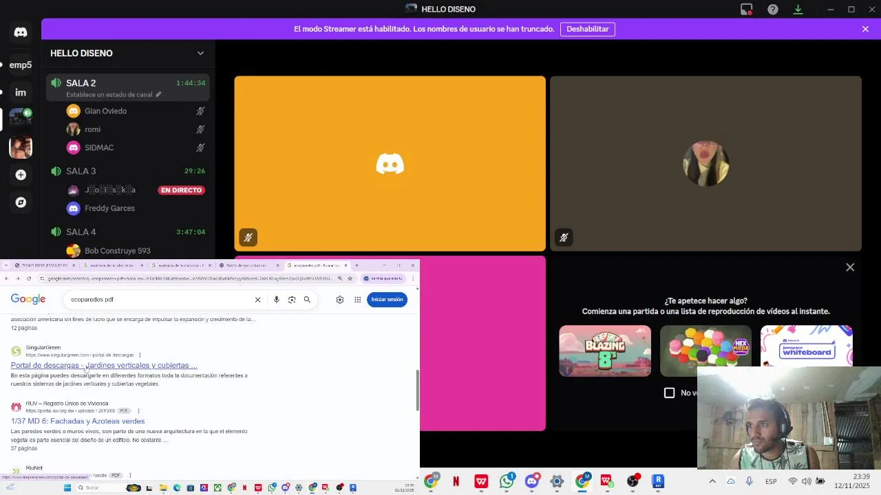The width and height of the screenshot is (881, 495).
Task: Click the green download update icon
Action: [798, 9]
